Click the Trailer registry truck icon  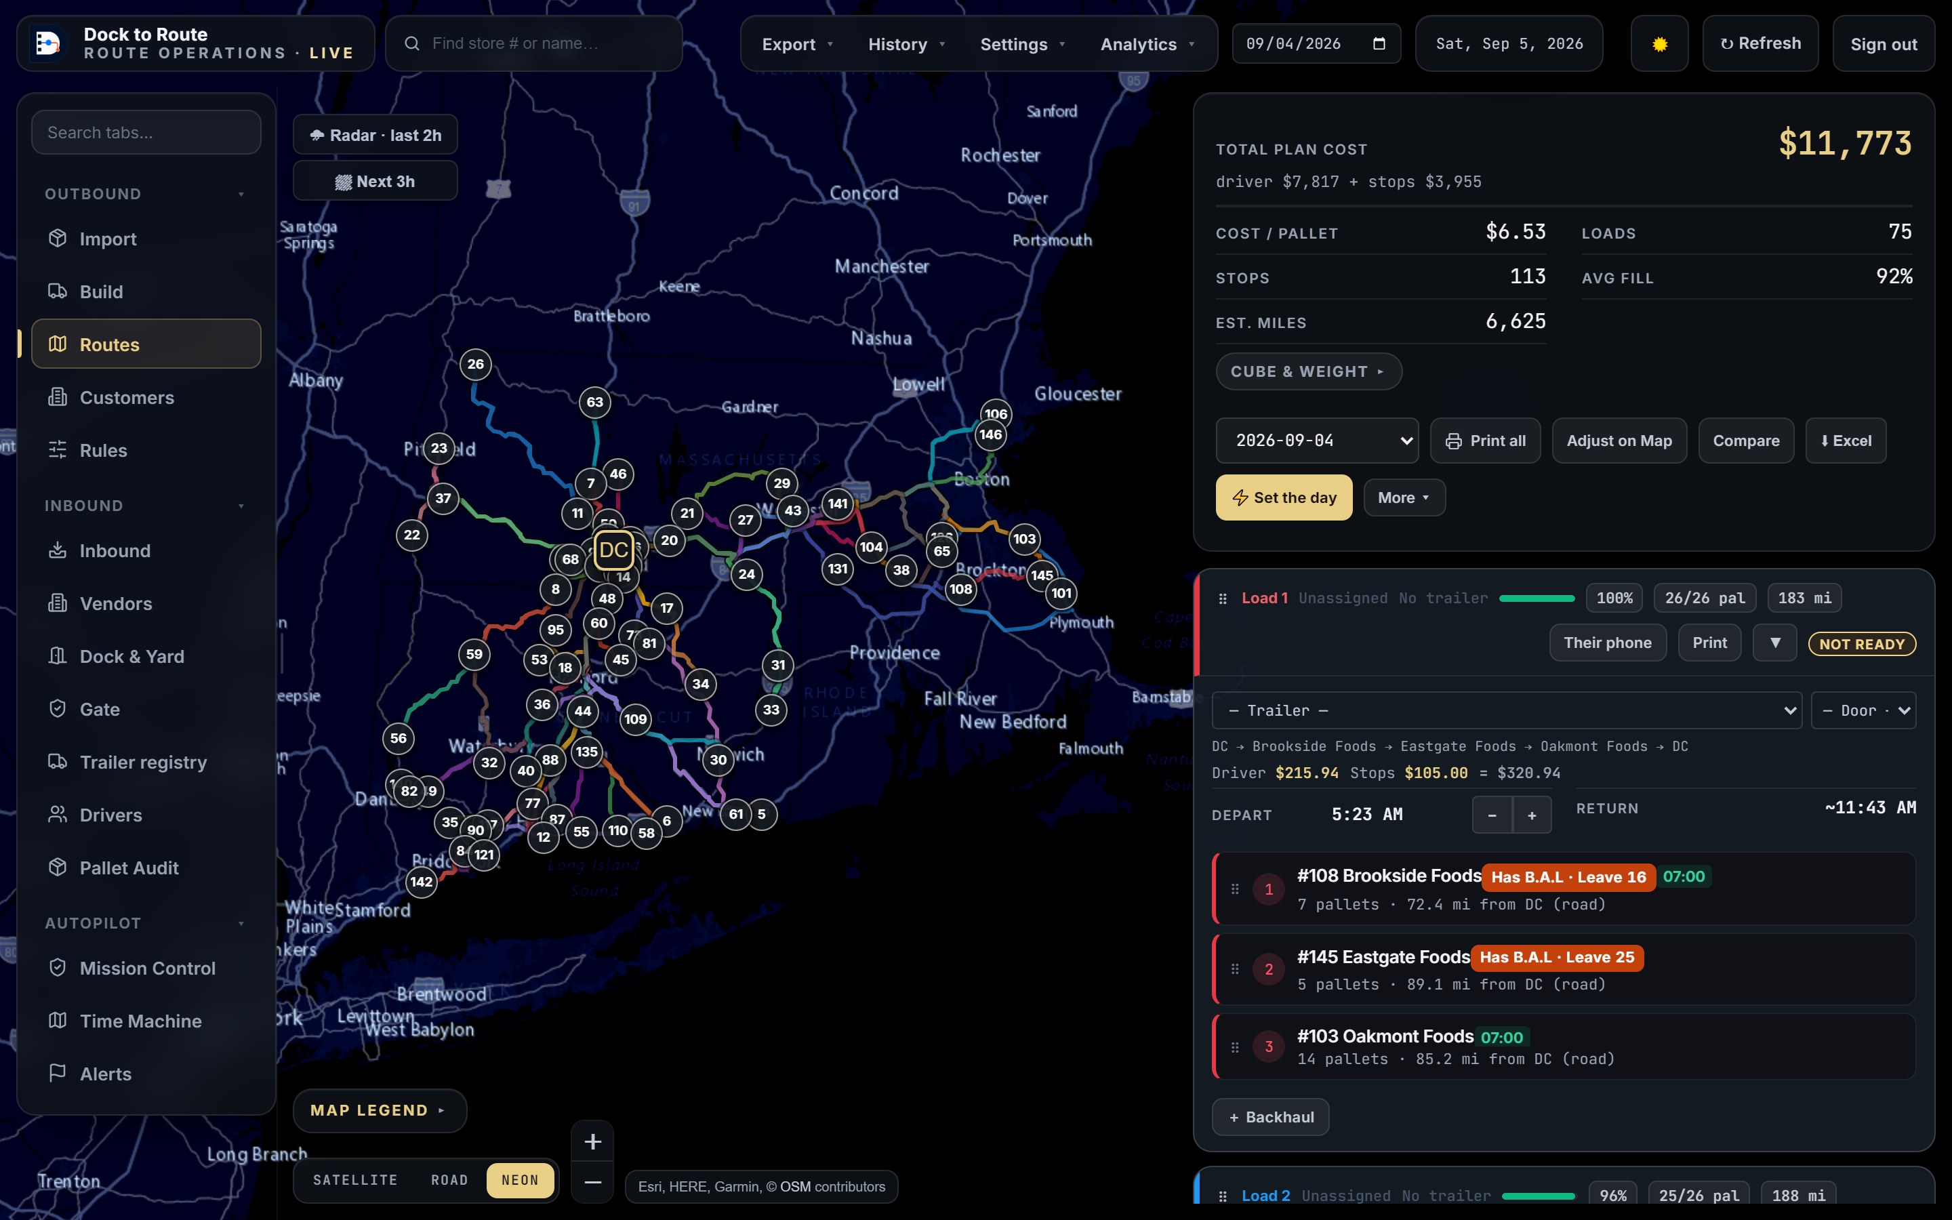tap(57, 762)
